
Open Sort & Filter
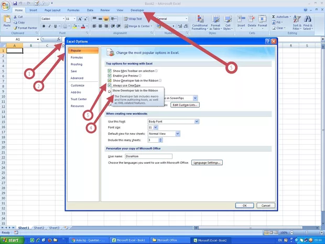point(297,23)
